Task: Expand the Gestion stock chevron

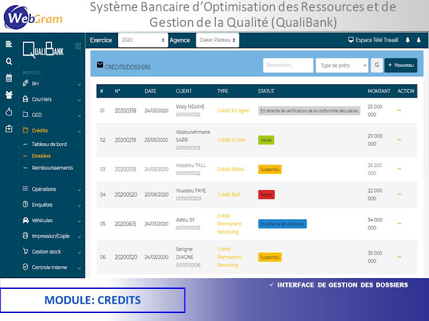Action: pos(79,253)
